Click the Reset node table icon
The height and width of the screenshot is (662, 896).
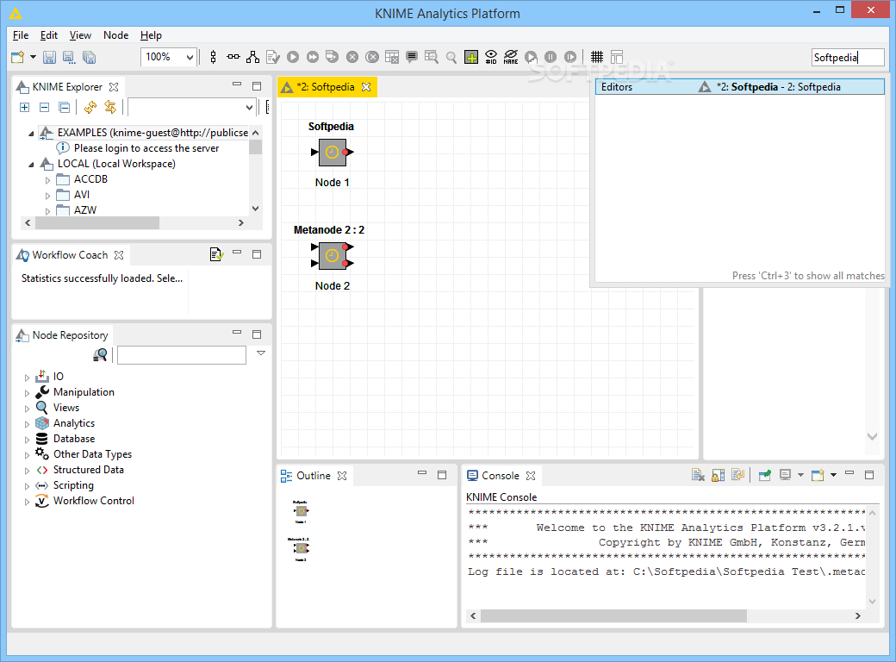point(392,57)
